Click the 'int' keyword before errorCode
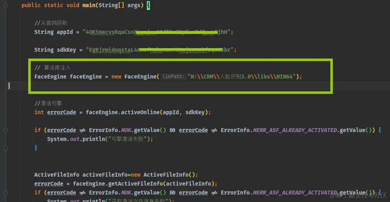 pos(39,112)
